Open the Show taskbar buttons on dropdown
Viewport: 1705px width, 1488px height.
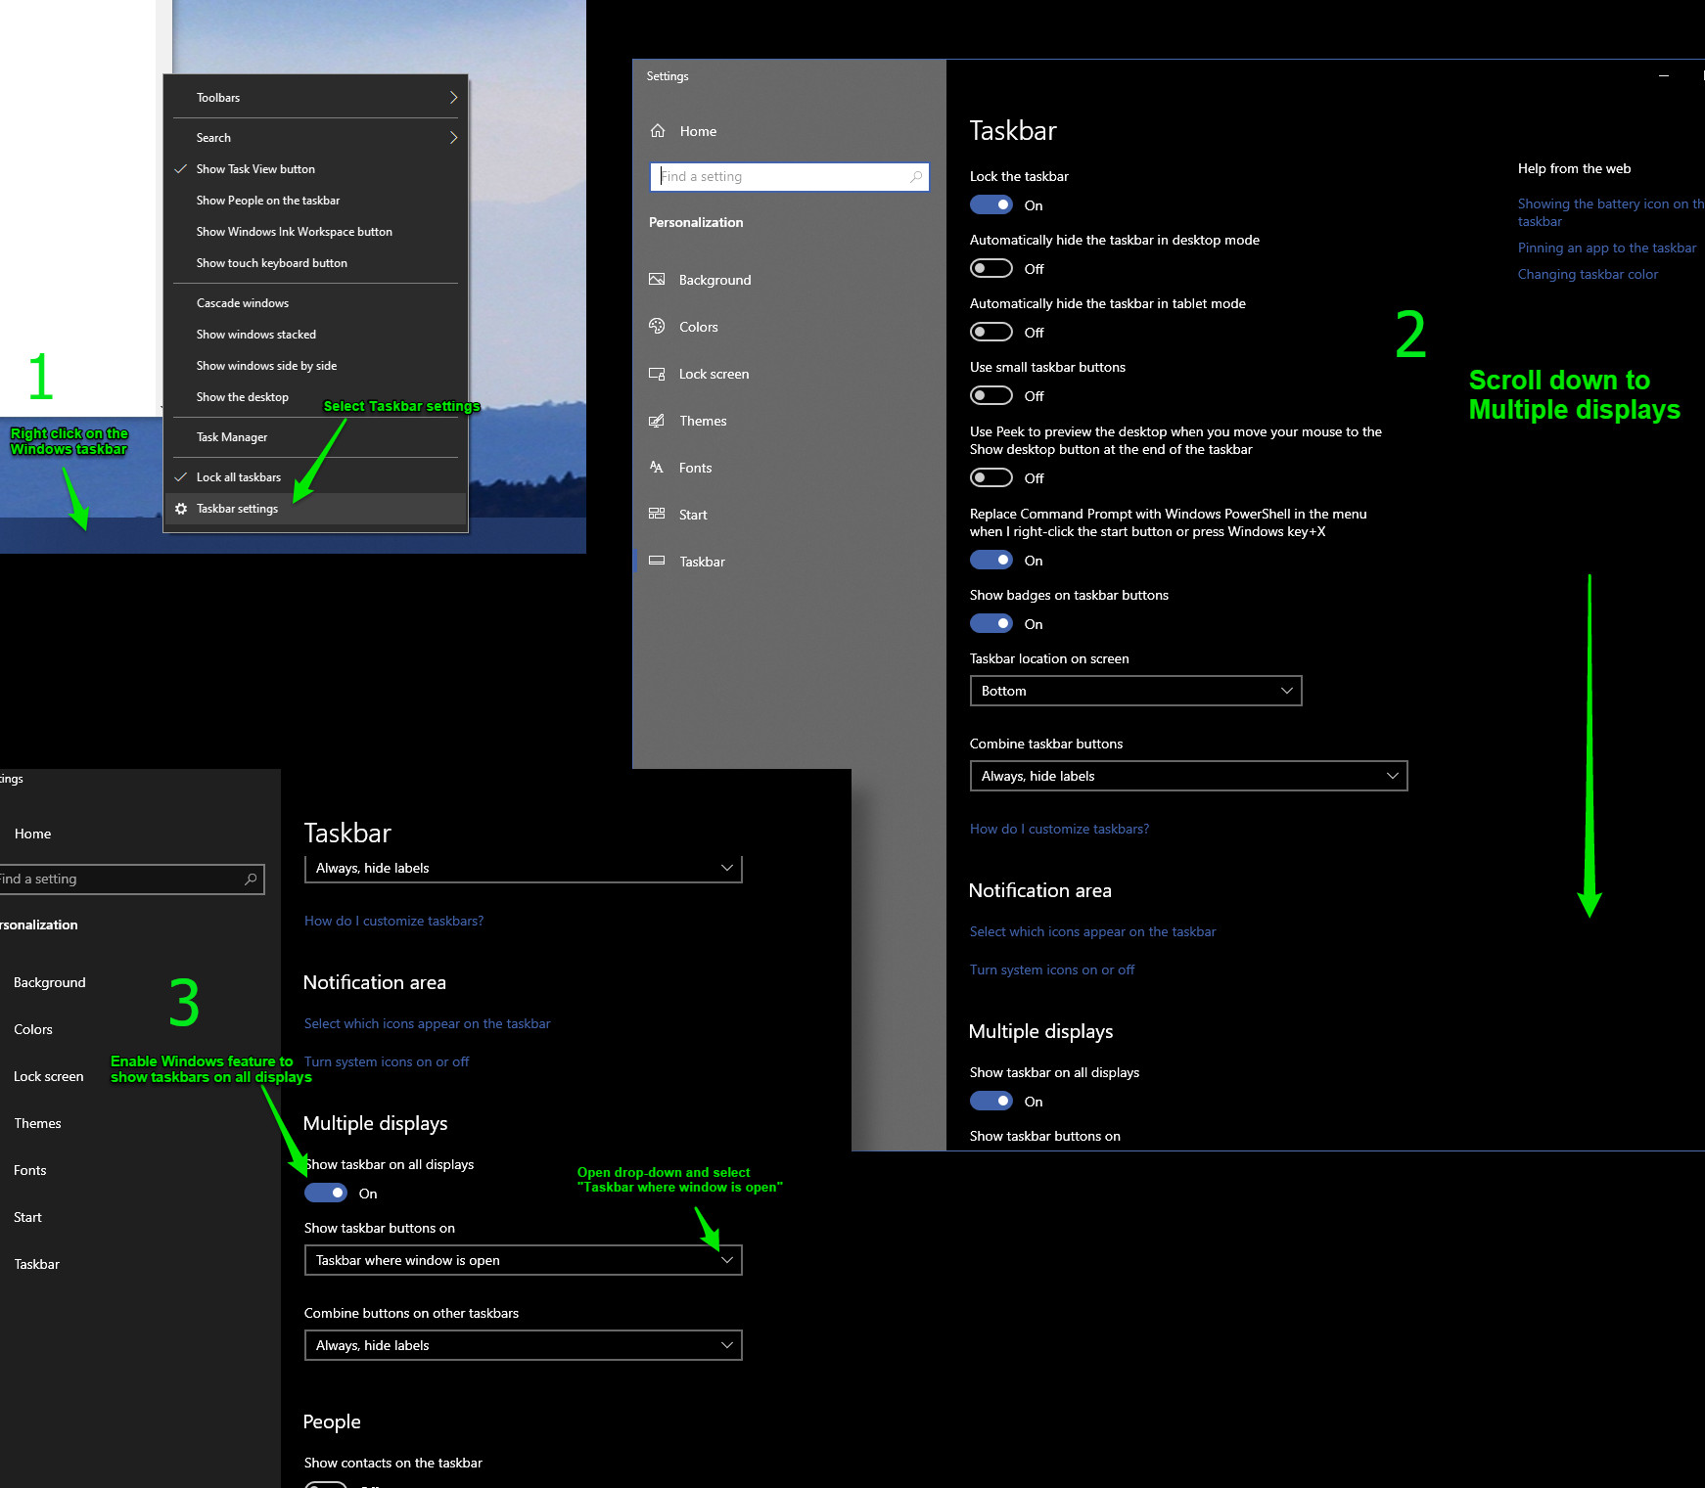(x=523, y=1260)
